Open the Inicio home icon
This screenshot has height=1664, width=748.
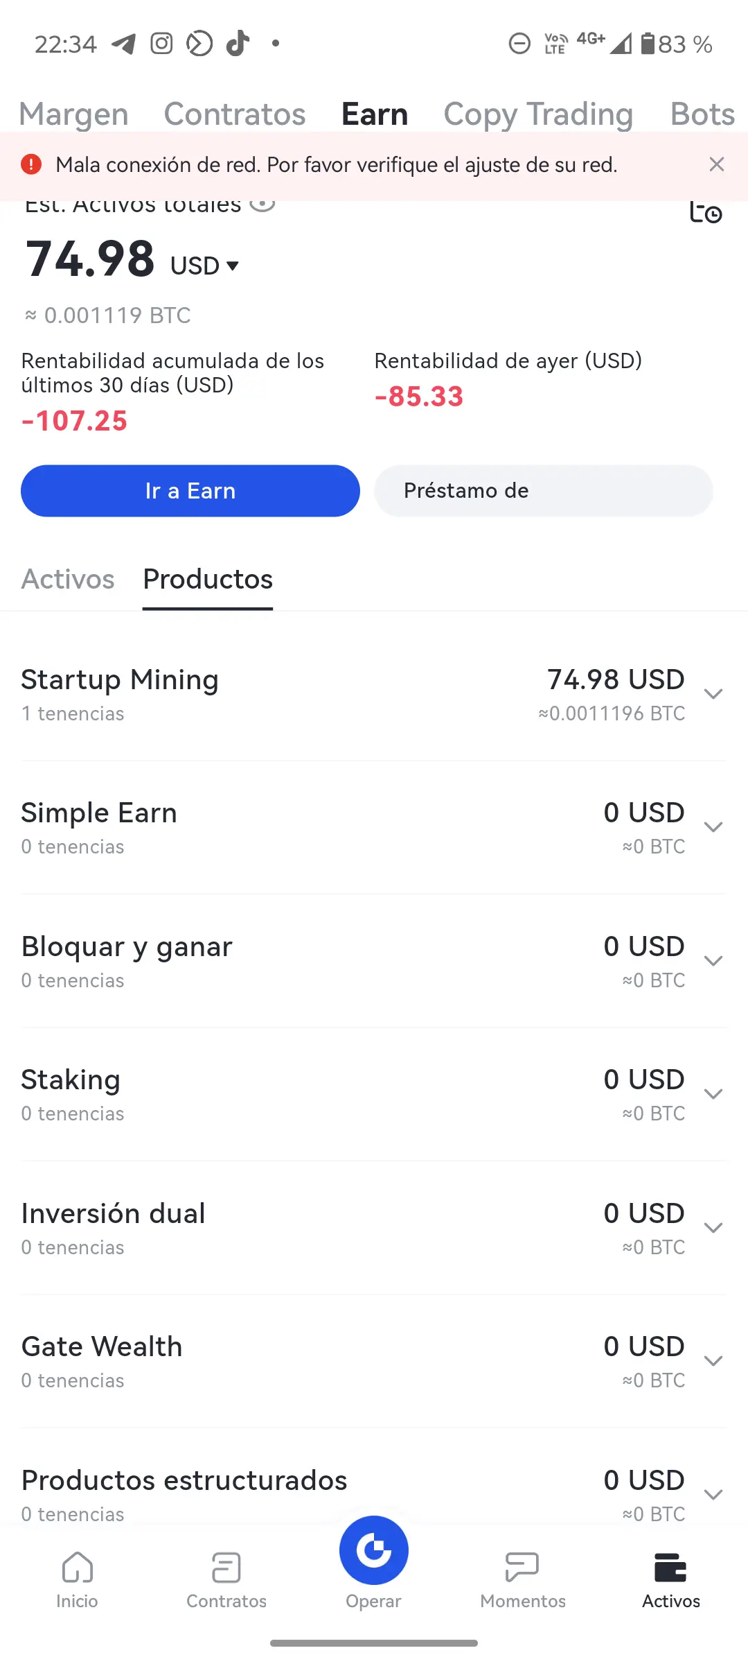[77, 1568]
